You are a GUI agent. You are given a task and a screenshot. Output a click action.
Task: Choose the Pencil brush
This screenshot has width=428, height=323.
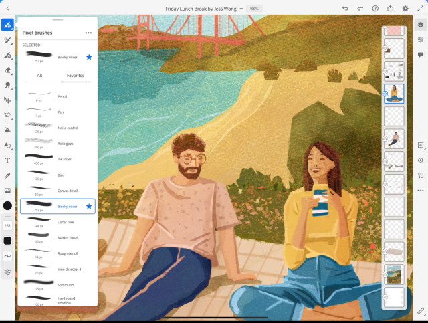tap(58, 96)
